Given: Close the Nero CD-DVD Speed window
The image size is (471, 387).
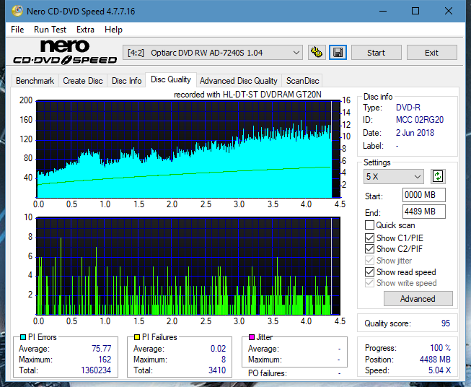Looking at the screenshot, I should 449,11.
